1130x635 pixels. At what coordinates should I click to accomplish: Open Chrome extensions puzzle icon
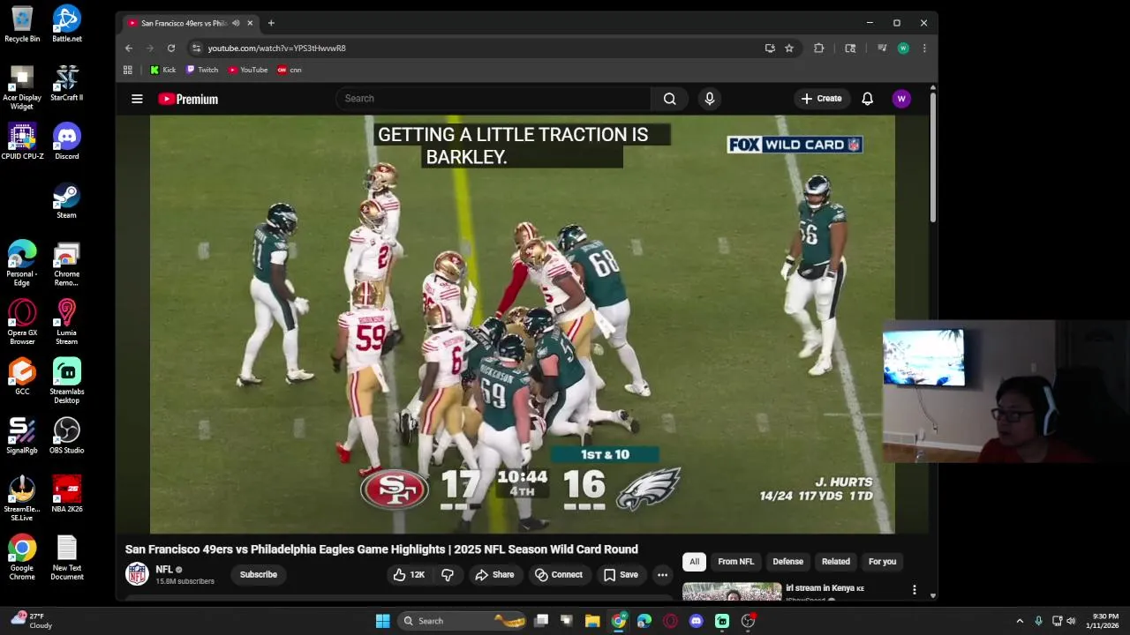tap(818, 48)
